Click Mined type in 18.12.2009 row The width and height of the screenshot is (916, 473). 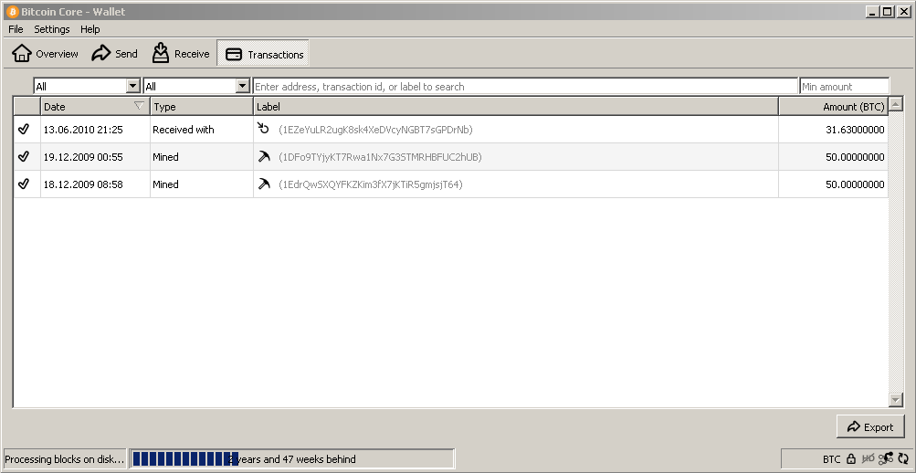pyautogui.click(x=202, y=184)
